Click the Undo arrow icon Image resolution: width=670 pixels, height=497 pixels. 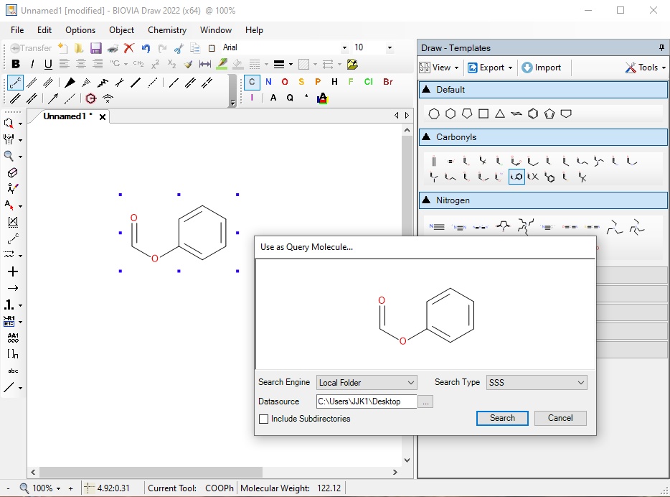146,48
